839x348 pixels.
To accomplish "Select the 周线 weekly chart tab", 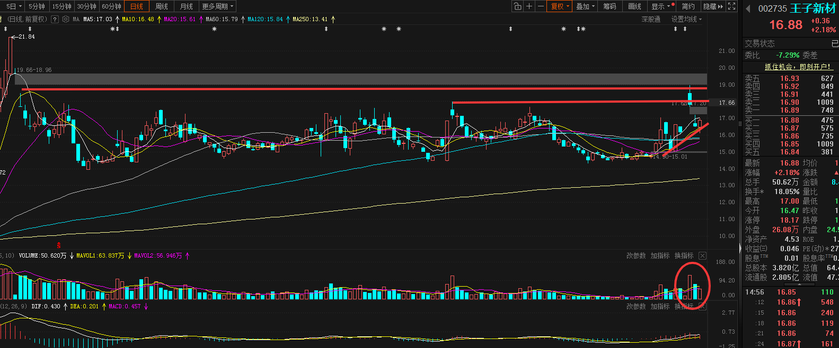I will pos(162,6).
